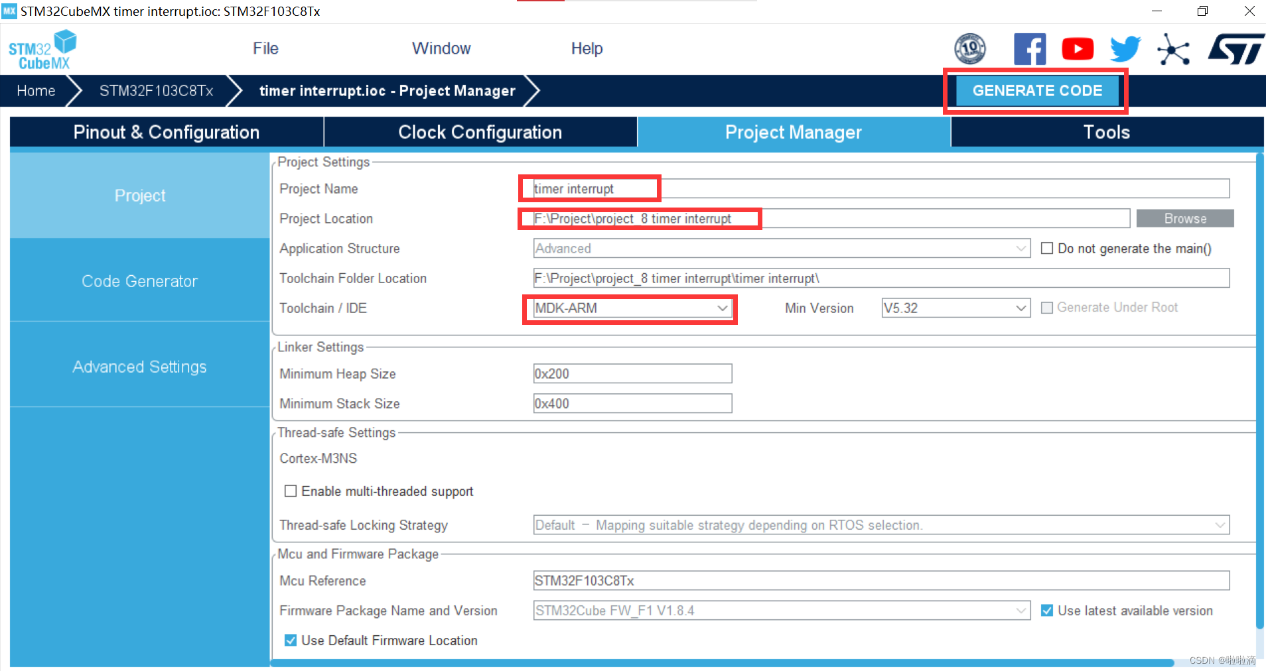
Task: Toggle Use Default Firmware Location
Action: pos(290,640)
